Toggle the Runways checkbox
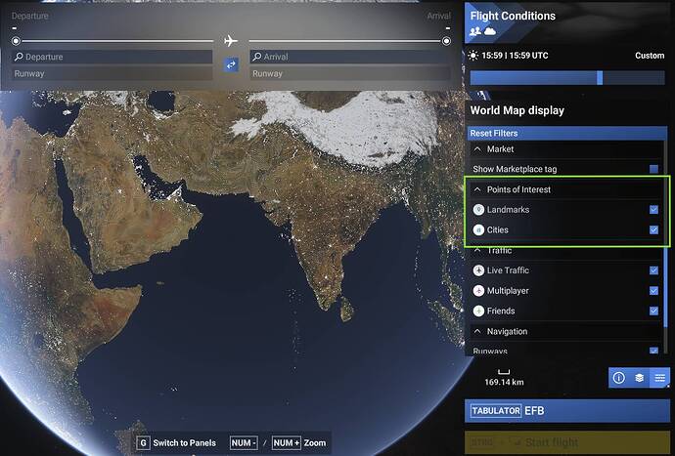This screenshot has height=456, width=675. click(x=653, y=351)
